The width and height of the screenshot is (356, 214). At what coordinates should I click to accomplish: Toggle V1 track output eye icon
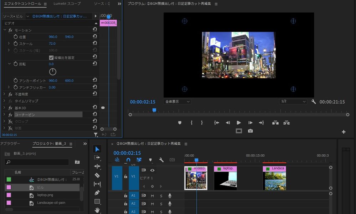click(152, 170)
